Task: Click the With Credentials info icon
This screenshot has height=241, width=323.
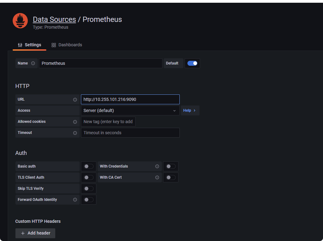Action: pyautogui.click(x=157, y=166)
